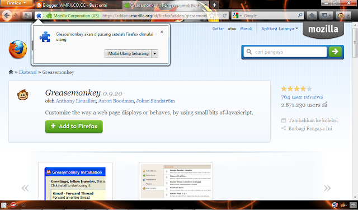Image resolution: width=358 pixels, height=210 pixels.
Task: Open the Greasemonkey Installation screenshot thumbnail
Action: tap(75, 181)
